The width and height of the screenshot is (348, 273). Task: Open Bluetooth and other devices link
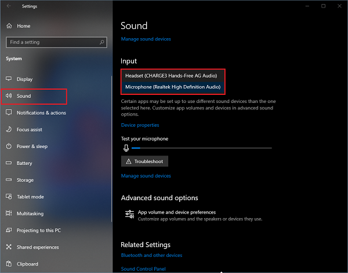151,255
